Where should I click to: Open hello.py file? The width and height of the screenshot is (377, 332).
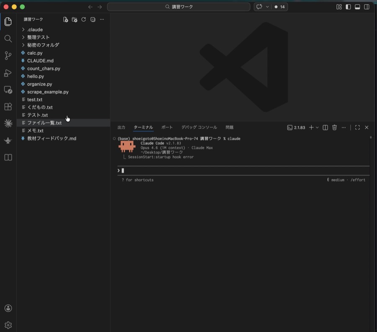(x=63, y=76)
